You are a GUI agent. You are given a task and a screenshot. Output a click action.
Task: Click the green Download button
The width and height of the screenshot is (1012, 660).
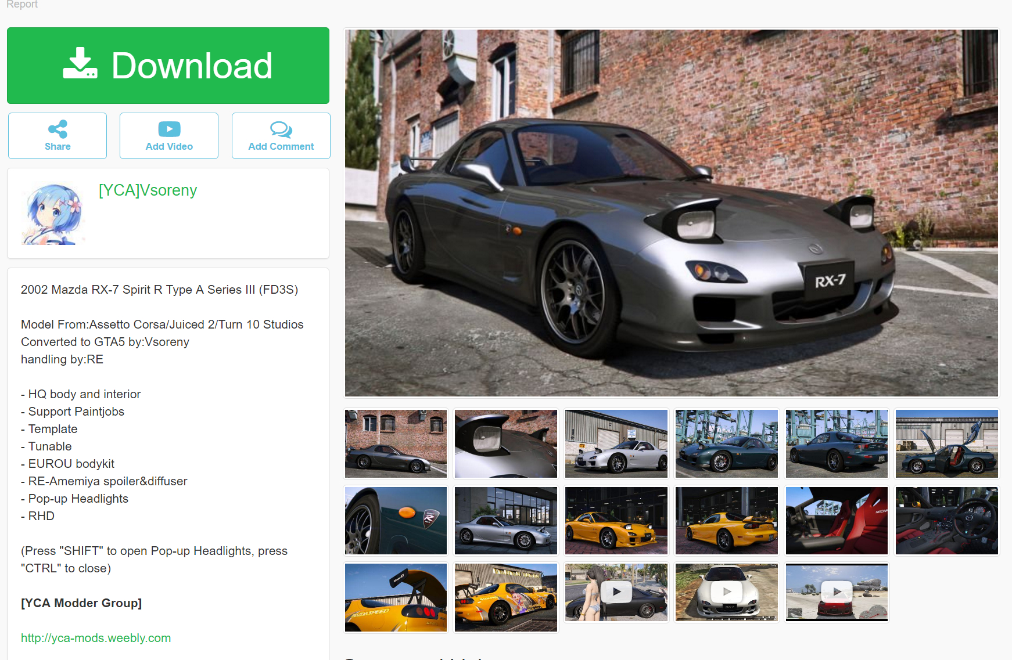tap(168, 66)
